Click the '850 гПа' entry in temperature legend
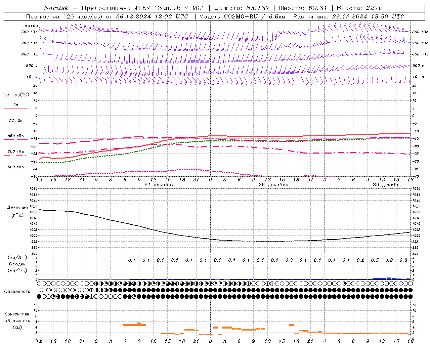 click(x=16, y=136)
